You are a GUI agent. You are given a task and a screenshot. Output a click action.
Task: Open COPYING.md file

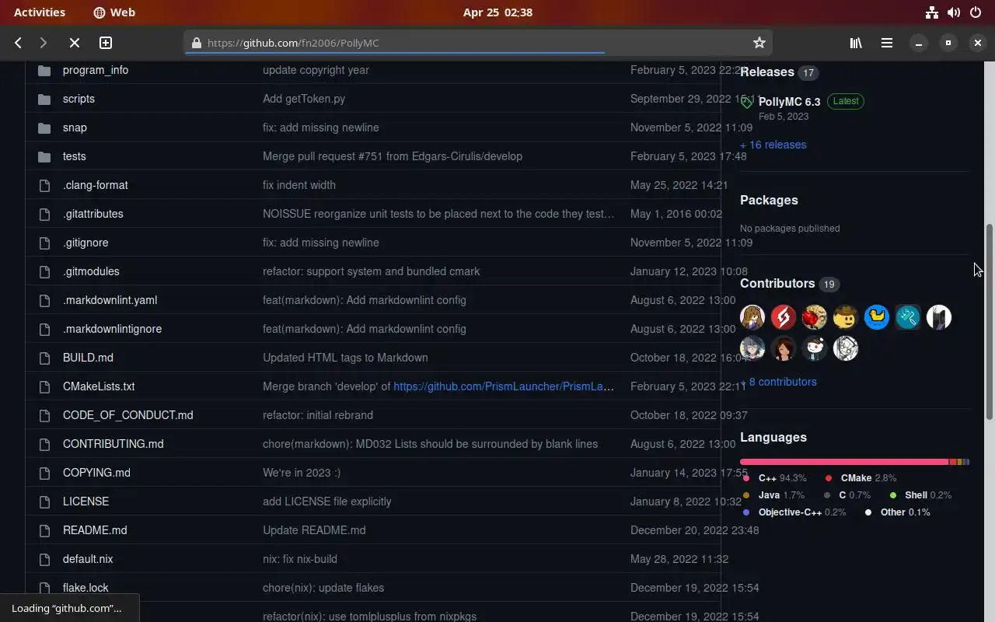click(96, 473)
